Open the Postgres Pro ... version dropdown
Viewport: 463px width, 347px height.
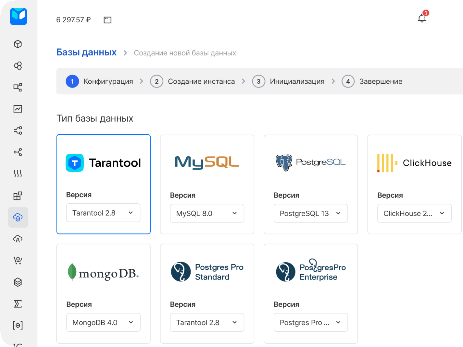[311, 322]
